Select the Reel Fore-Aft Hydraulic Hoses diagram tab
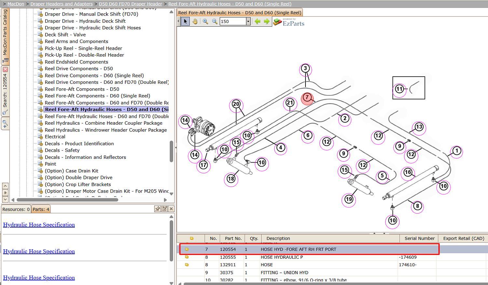The height and width of the screenshot is (285, 488). (240, 13)
